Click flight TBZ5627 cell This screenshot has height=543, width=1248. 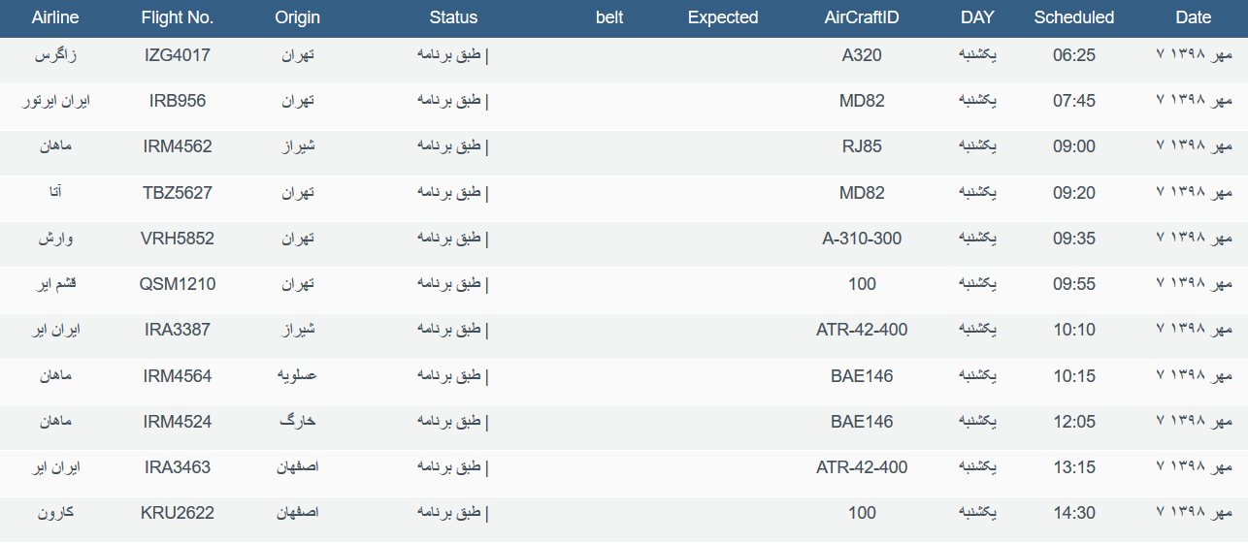[178, 193]
